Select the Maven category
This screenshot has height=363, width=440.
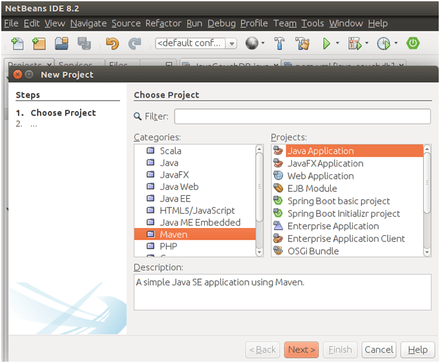pos(195,234)
